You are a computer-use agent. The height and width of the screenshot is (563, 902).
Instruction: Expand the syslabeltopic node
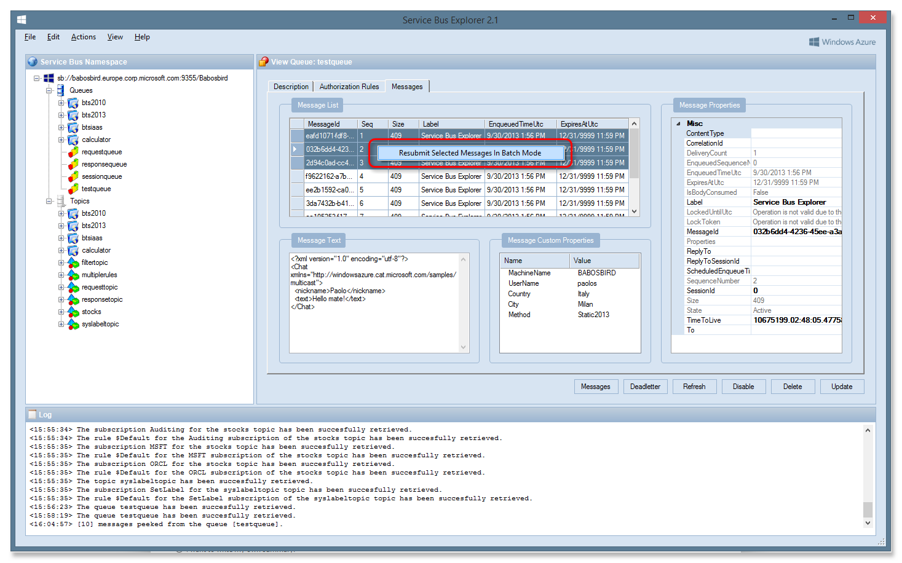click(x=61, y=324)
